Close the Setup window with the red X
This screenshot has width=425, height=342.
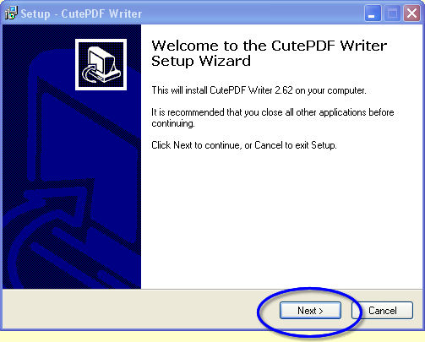[412, 14]
